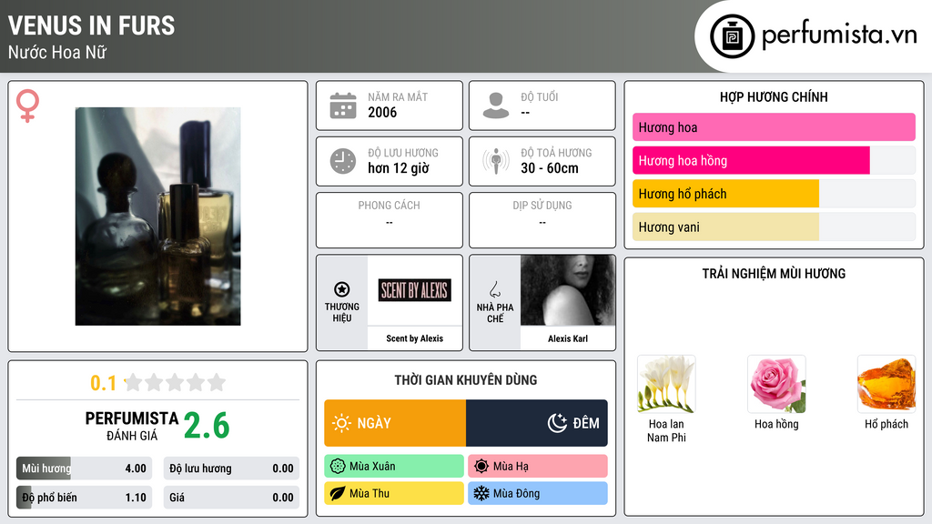Click the Giá 0.00 rating bar
The width and height of the screenshot is (932, 524).
point(231,498)
